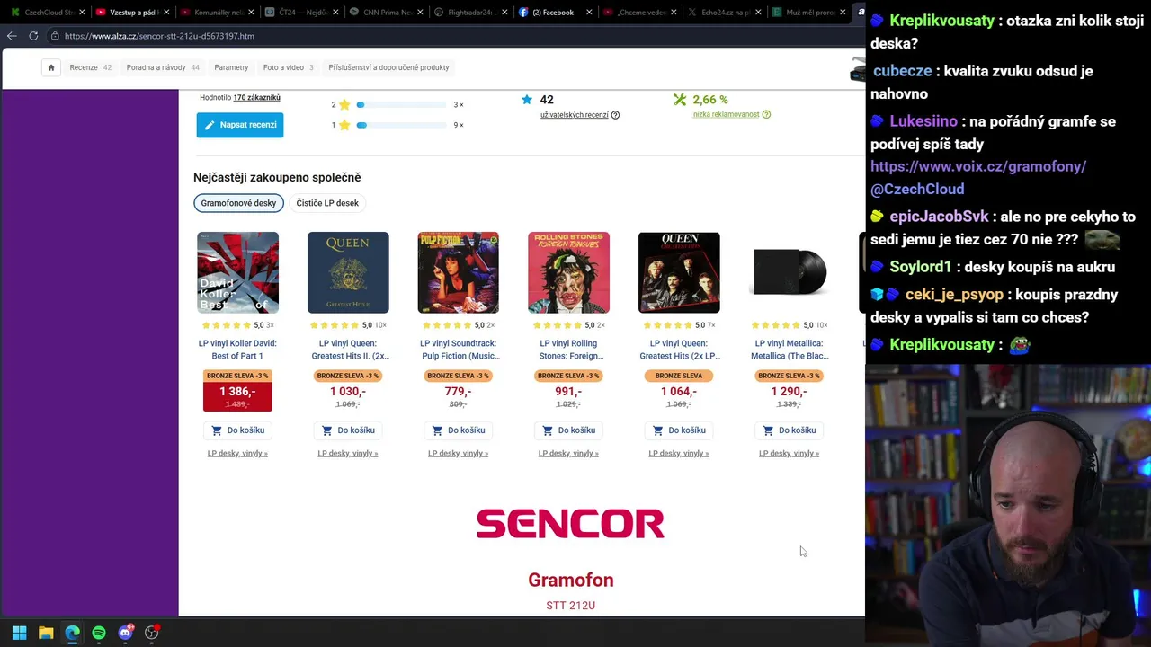Filter reviews by the 1-star rating bar

tap(401, 125)
